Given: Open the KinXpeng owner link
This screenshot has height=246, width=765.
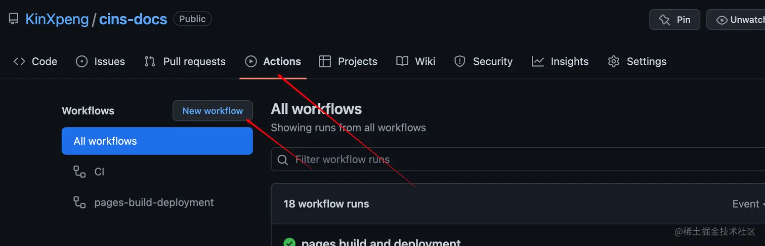Looking at the screenshot, I should pyautogui.click(x=57, y=19).
